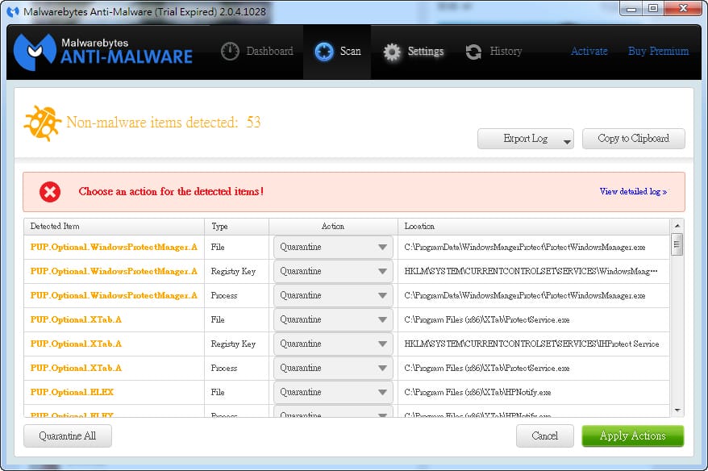
Task: Open the Dashboard tab
Action: click(x=257, y=52)
